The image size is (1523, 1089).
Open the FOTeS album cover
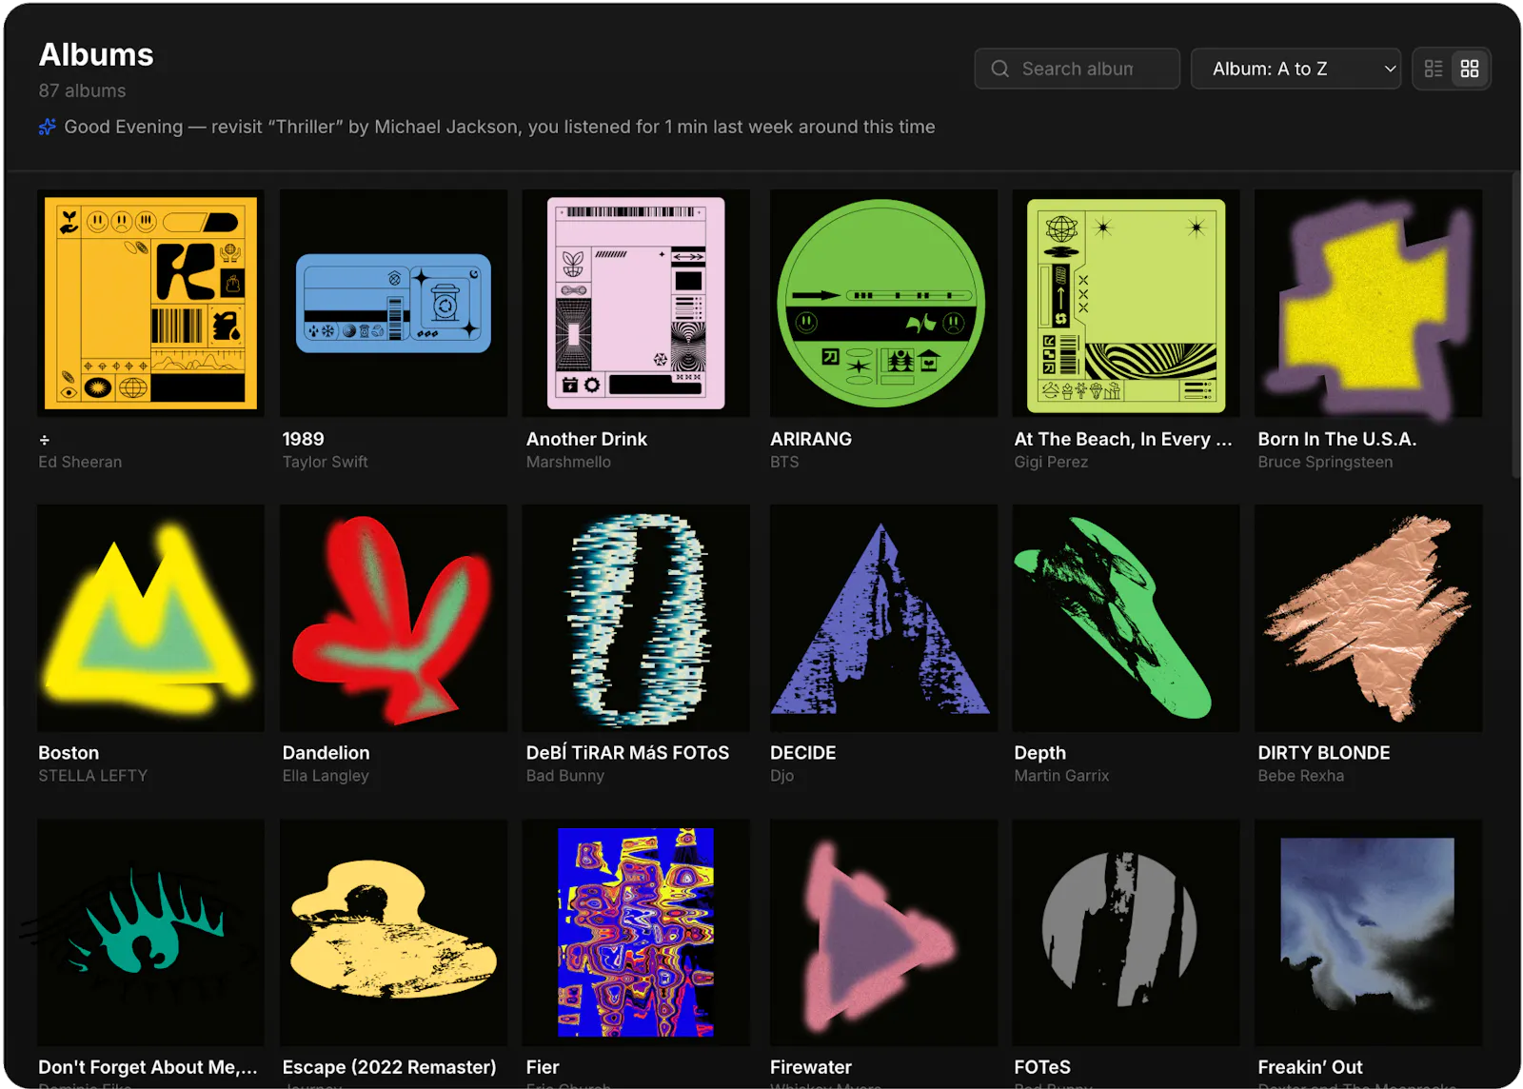(1126, 933)
